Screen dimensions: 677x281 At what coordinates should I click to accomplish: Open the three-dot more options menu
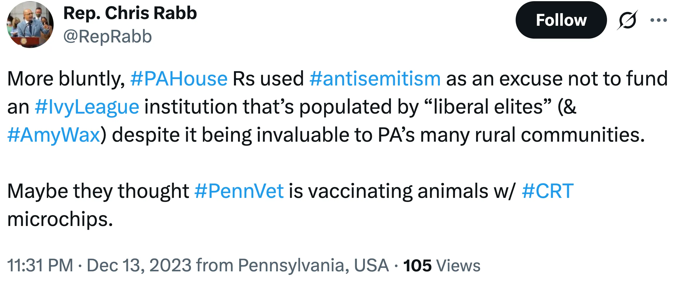coord(658,20)
